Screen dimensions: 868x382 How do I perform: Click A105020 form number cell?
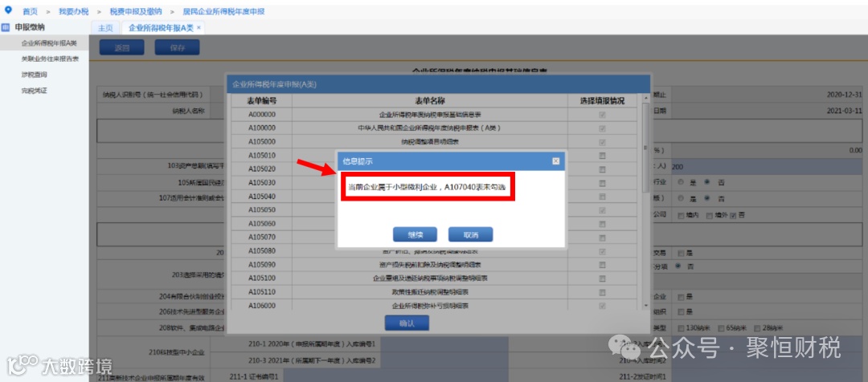(262, 169)
